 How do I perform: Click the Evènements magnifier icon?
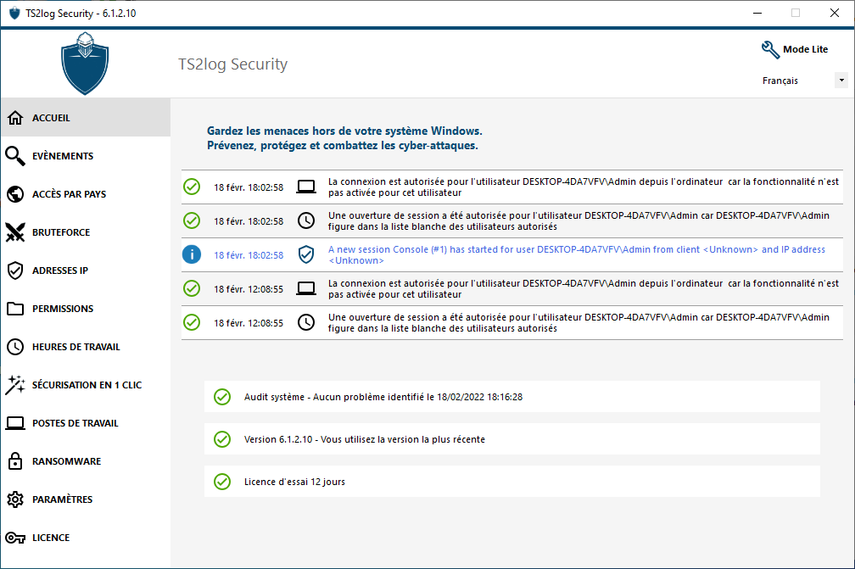[x=15, y=156]
